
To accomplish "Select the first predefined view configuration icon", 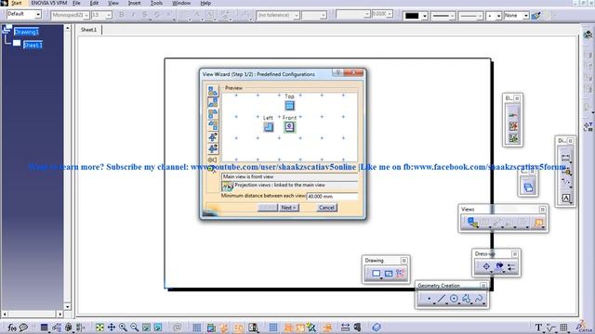I will pos(213,91).
